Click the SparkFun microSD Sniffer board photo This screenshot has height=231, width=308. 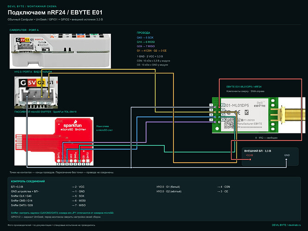point(54,141)
